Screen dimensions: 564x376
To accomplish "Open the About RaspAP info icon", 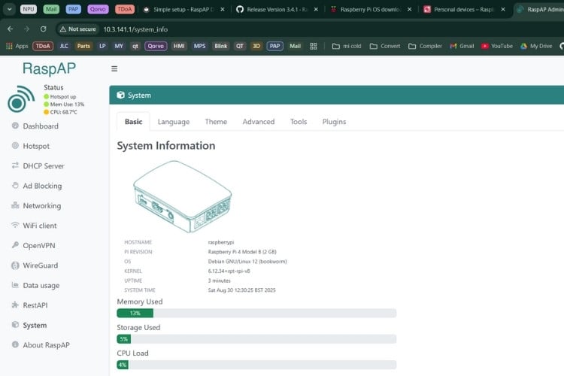I will tap(15, 344).
